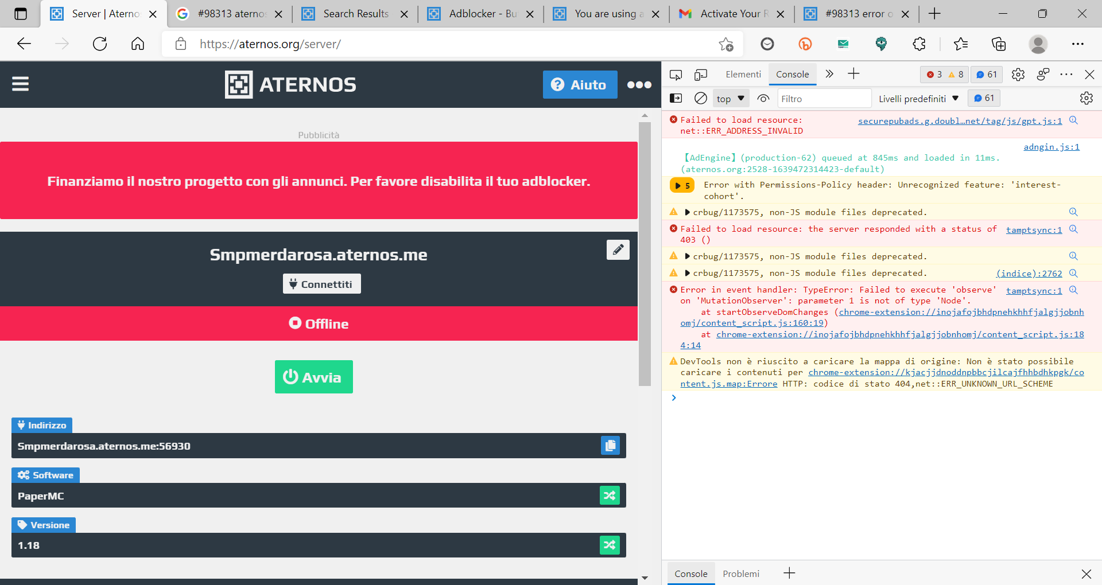Search the MutationObserver TypeError magnifier icon
The image size is (1102, 585).
tap(1073, 290)
